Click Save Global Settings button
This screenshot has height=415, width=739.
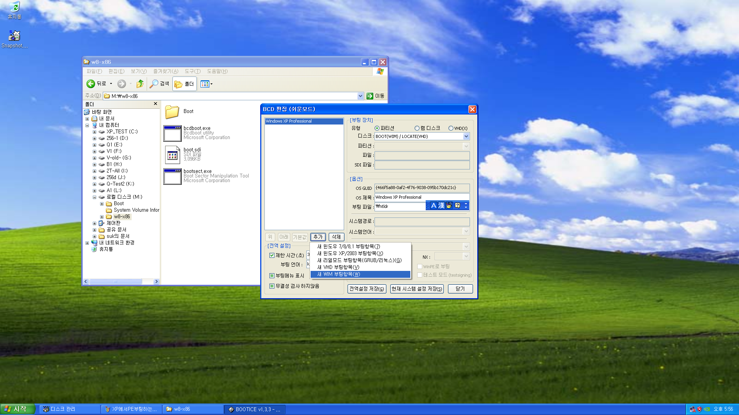(x=367, y=289)
